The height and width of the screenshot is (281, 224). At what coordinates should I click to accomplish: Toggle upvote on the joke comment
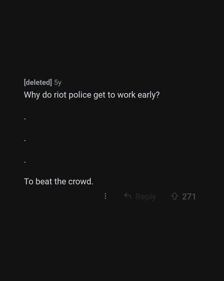point(175,196)
